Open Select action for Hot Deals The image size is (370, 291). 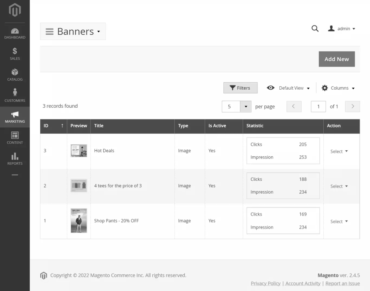click(339, 151)
